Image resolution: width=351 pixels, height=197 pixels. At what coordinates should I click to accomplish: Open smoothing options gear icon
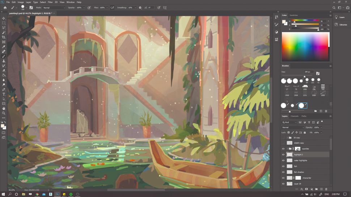tap(140, 8)
